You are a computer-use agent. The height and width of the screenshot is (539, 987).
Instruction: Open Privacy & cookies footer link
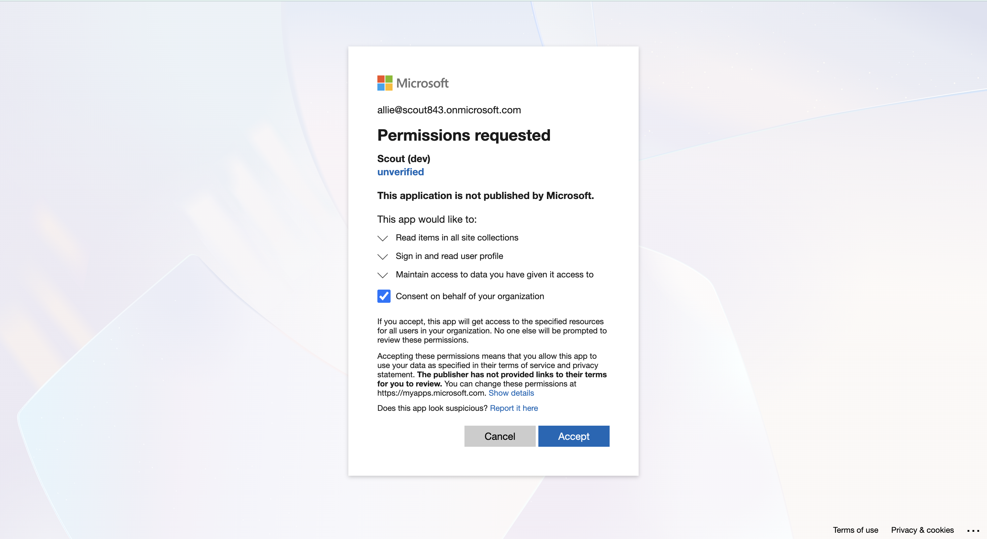922,530
